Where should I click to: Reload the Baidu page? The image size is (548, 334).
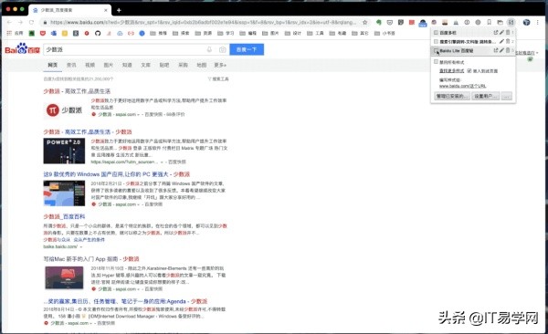(31, 23)
